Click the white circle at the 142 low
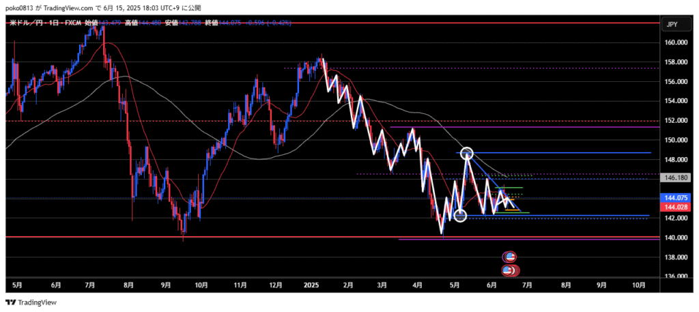699x312 pixels. (460, 216)
